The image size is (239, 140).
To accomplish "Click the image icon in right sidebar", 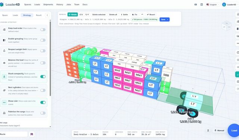I will point(238,82).
